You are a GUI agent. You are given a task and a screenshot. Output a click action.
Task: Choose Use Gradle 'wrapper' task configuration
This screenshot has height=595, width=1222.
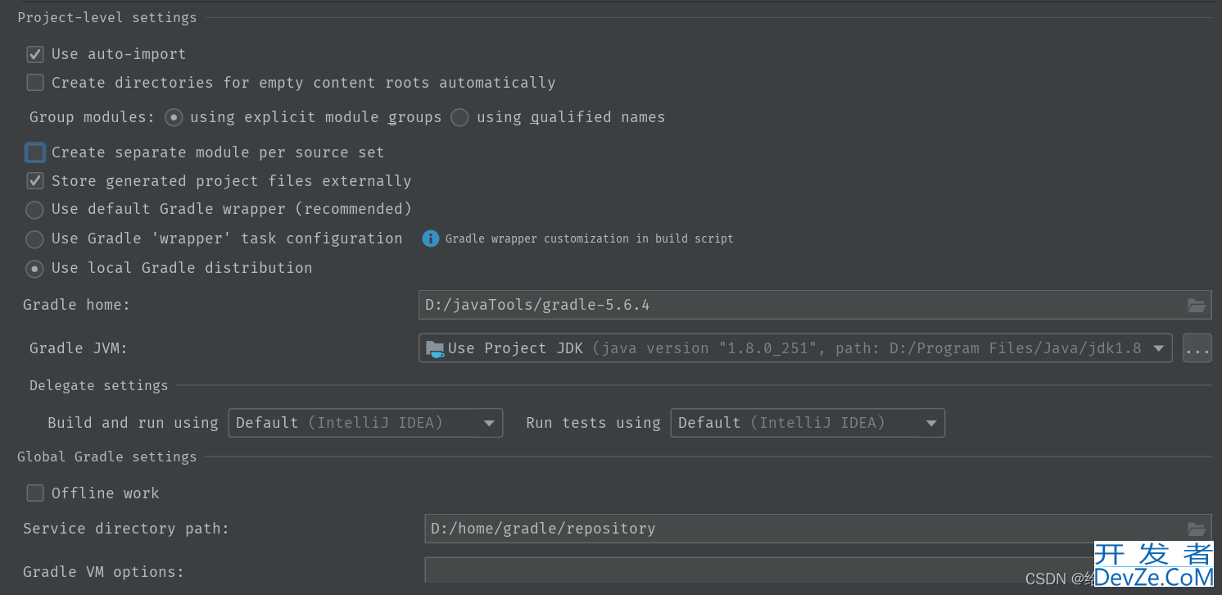pos(34,239)
